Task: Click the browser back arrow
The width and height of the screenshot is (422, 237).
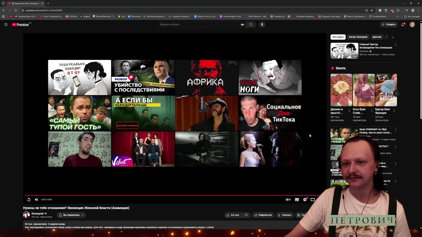Action: click(x=4, y=10)
